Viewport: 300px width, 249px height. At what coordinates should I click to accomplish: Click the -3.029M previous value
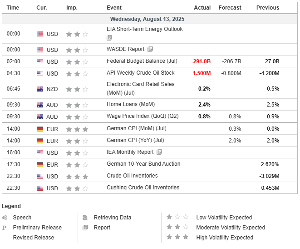269,176
